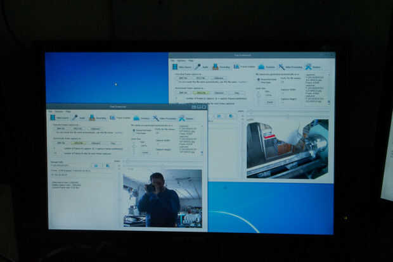Click the zoom size slider in front window

[x=134, y=147]
